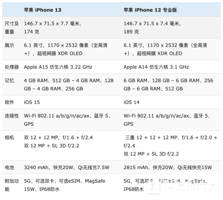Select the 相机 row label
The height and width of the screenshot is (200, 223).
point(9,137)
